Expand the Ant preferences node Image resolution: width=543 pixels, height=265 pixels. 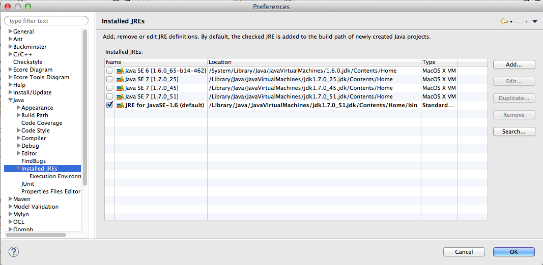[x=10, y=39]
